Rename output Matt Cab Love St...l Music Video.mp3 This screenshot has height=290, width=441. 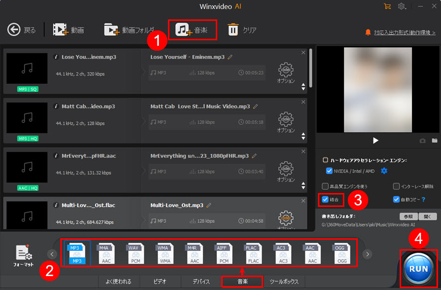coord(255,106)
